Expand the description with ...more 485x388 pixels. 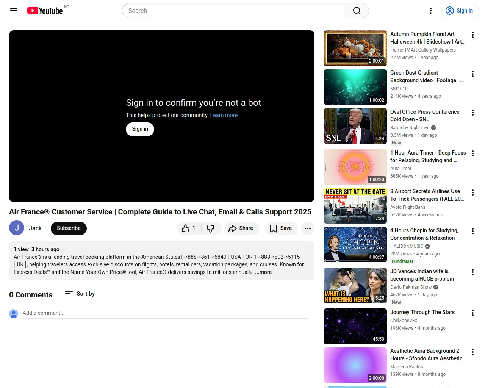(263, 272)
